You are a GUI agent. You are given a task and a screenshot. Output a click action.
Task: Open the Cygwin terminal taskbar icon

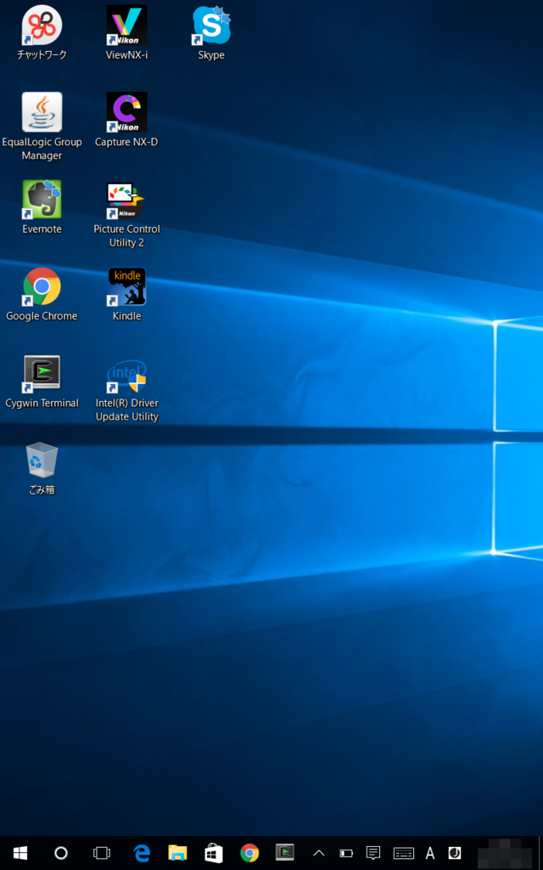285,853
